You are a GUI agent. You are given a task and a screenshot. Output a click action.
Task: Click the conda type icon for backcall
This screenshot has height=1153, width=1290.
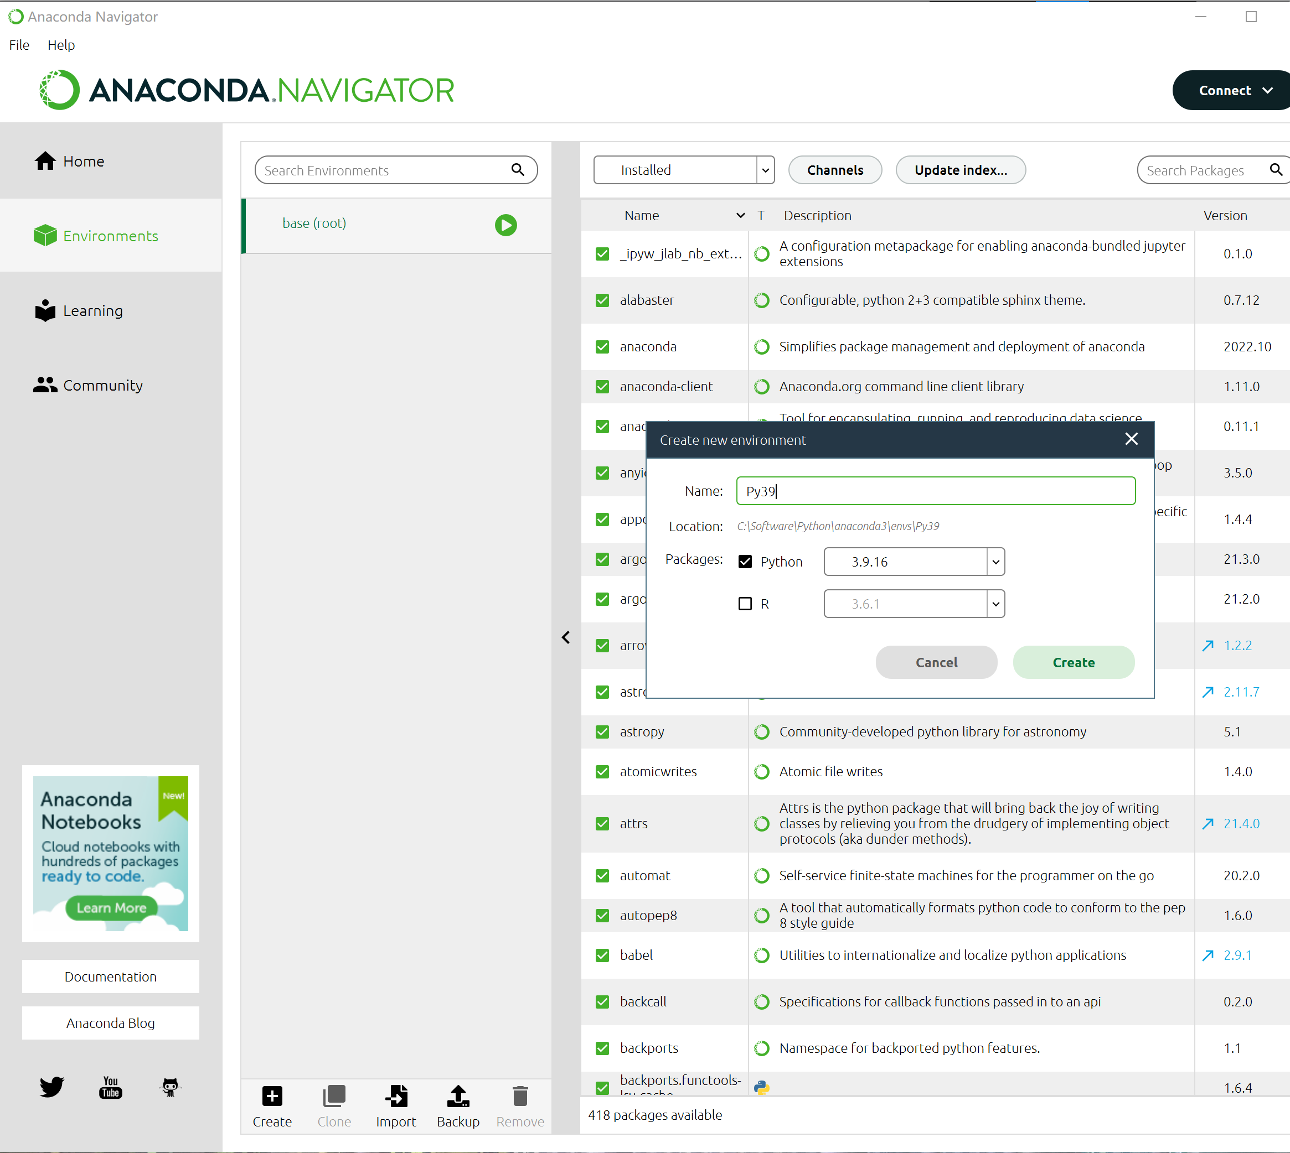click(x=762, y=1001)
